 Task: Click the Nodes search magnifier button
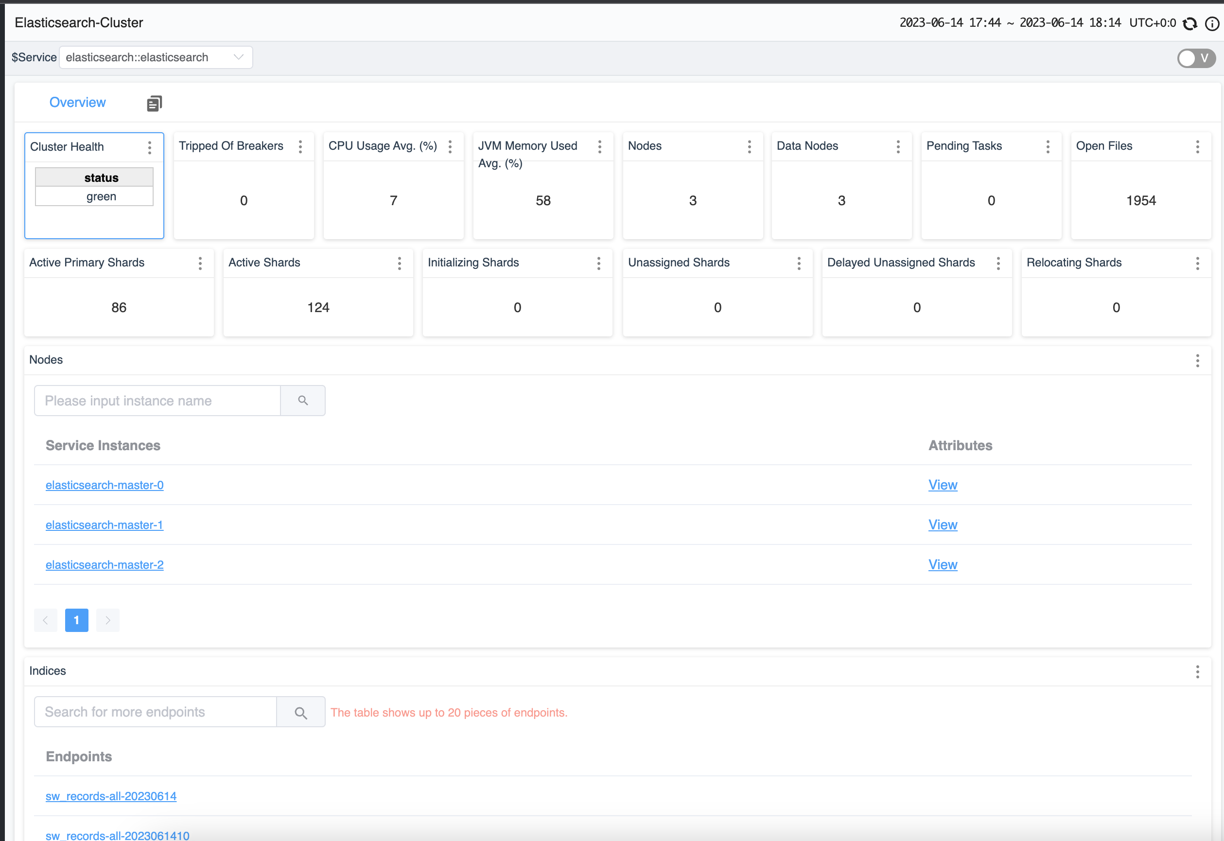pyautogui.click(x=302, y=401)
